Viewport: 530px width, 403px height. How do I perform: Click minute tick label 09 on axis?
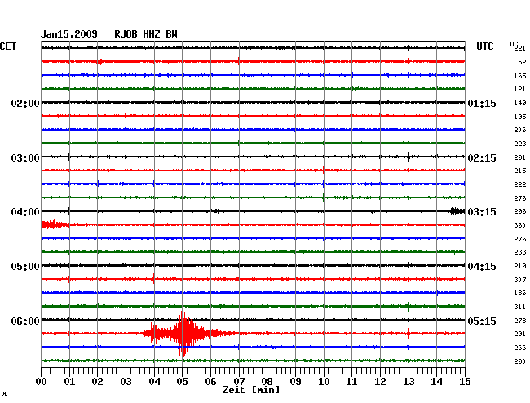coord(295,382)
